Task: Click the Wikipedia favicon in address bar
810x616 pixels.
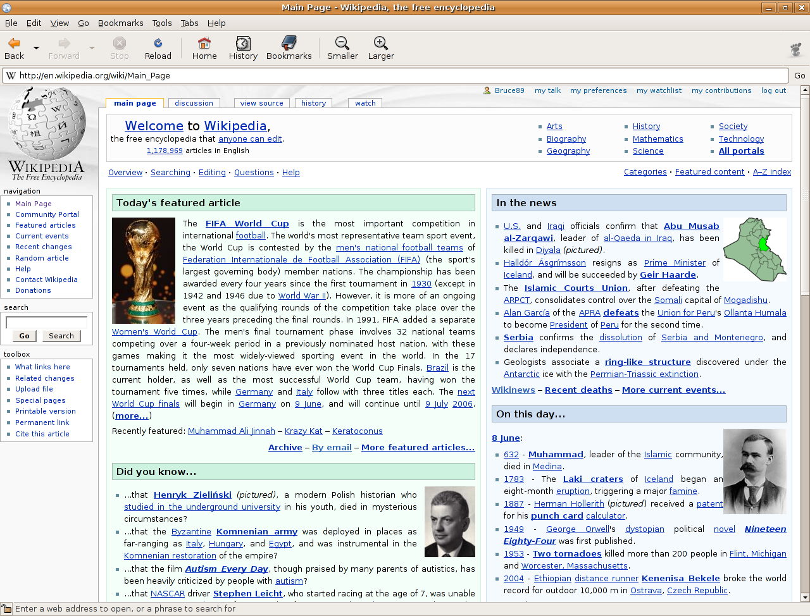Action: point(11,75)
